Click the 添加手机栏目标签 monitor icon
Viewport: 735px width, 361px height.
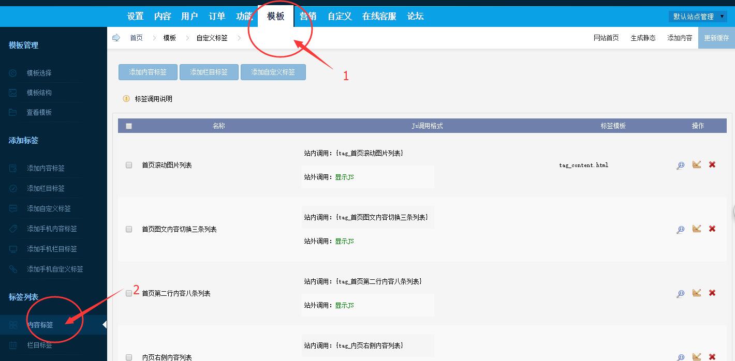12,249
